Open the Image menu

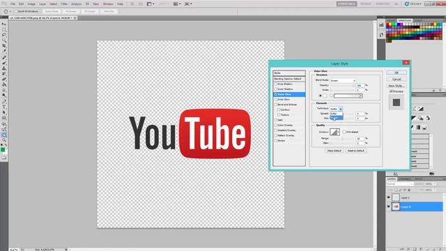(31, 4)
